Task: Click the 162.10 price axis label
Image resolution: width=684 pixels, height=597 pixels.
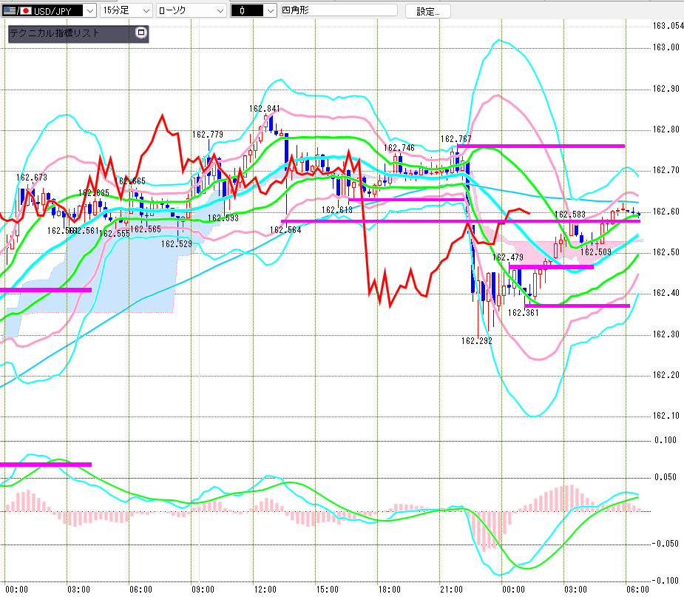Action: (666, 416)
